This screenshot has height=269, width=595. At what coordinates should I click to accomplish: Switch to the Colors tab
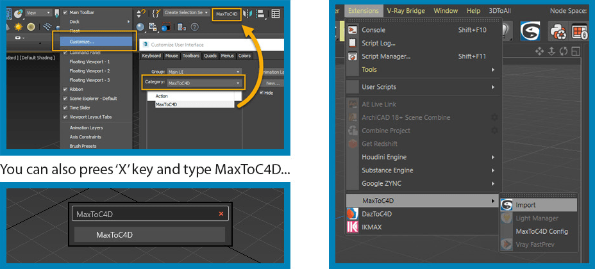(x=245, y=56)
